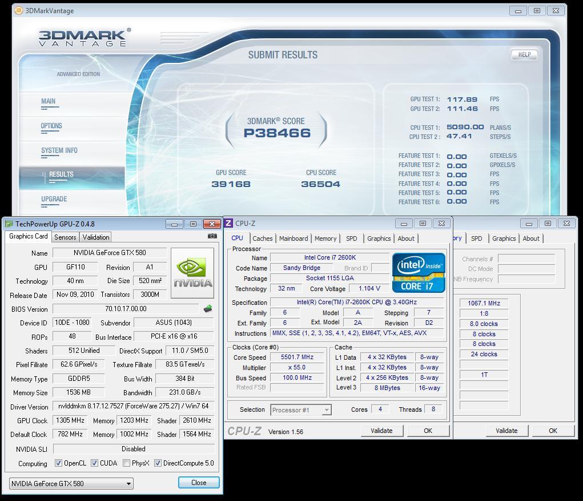Click OK in front CPU-Z window
The height and width of the screenshot is (501, 583).
point(428,431)
